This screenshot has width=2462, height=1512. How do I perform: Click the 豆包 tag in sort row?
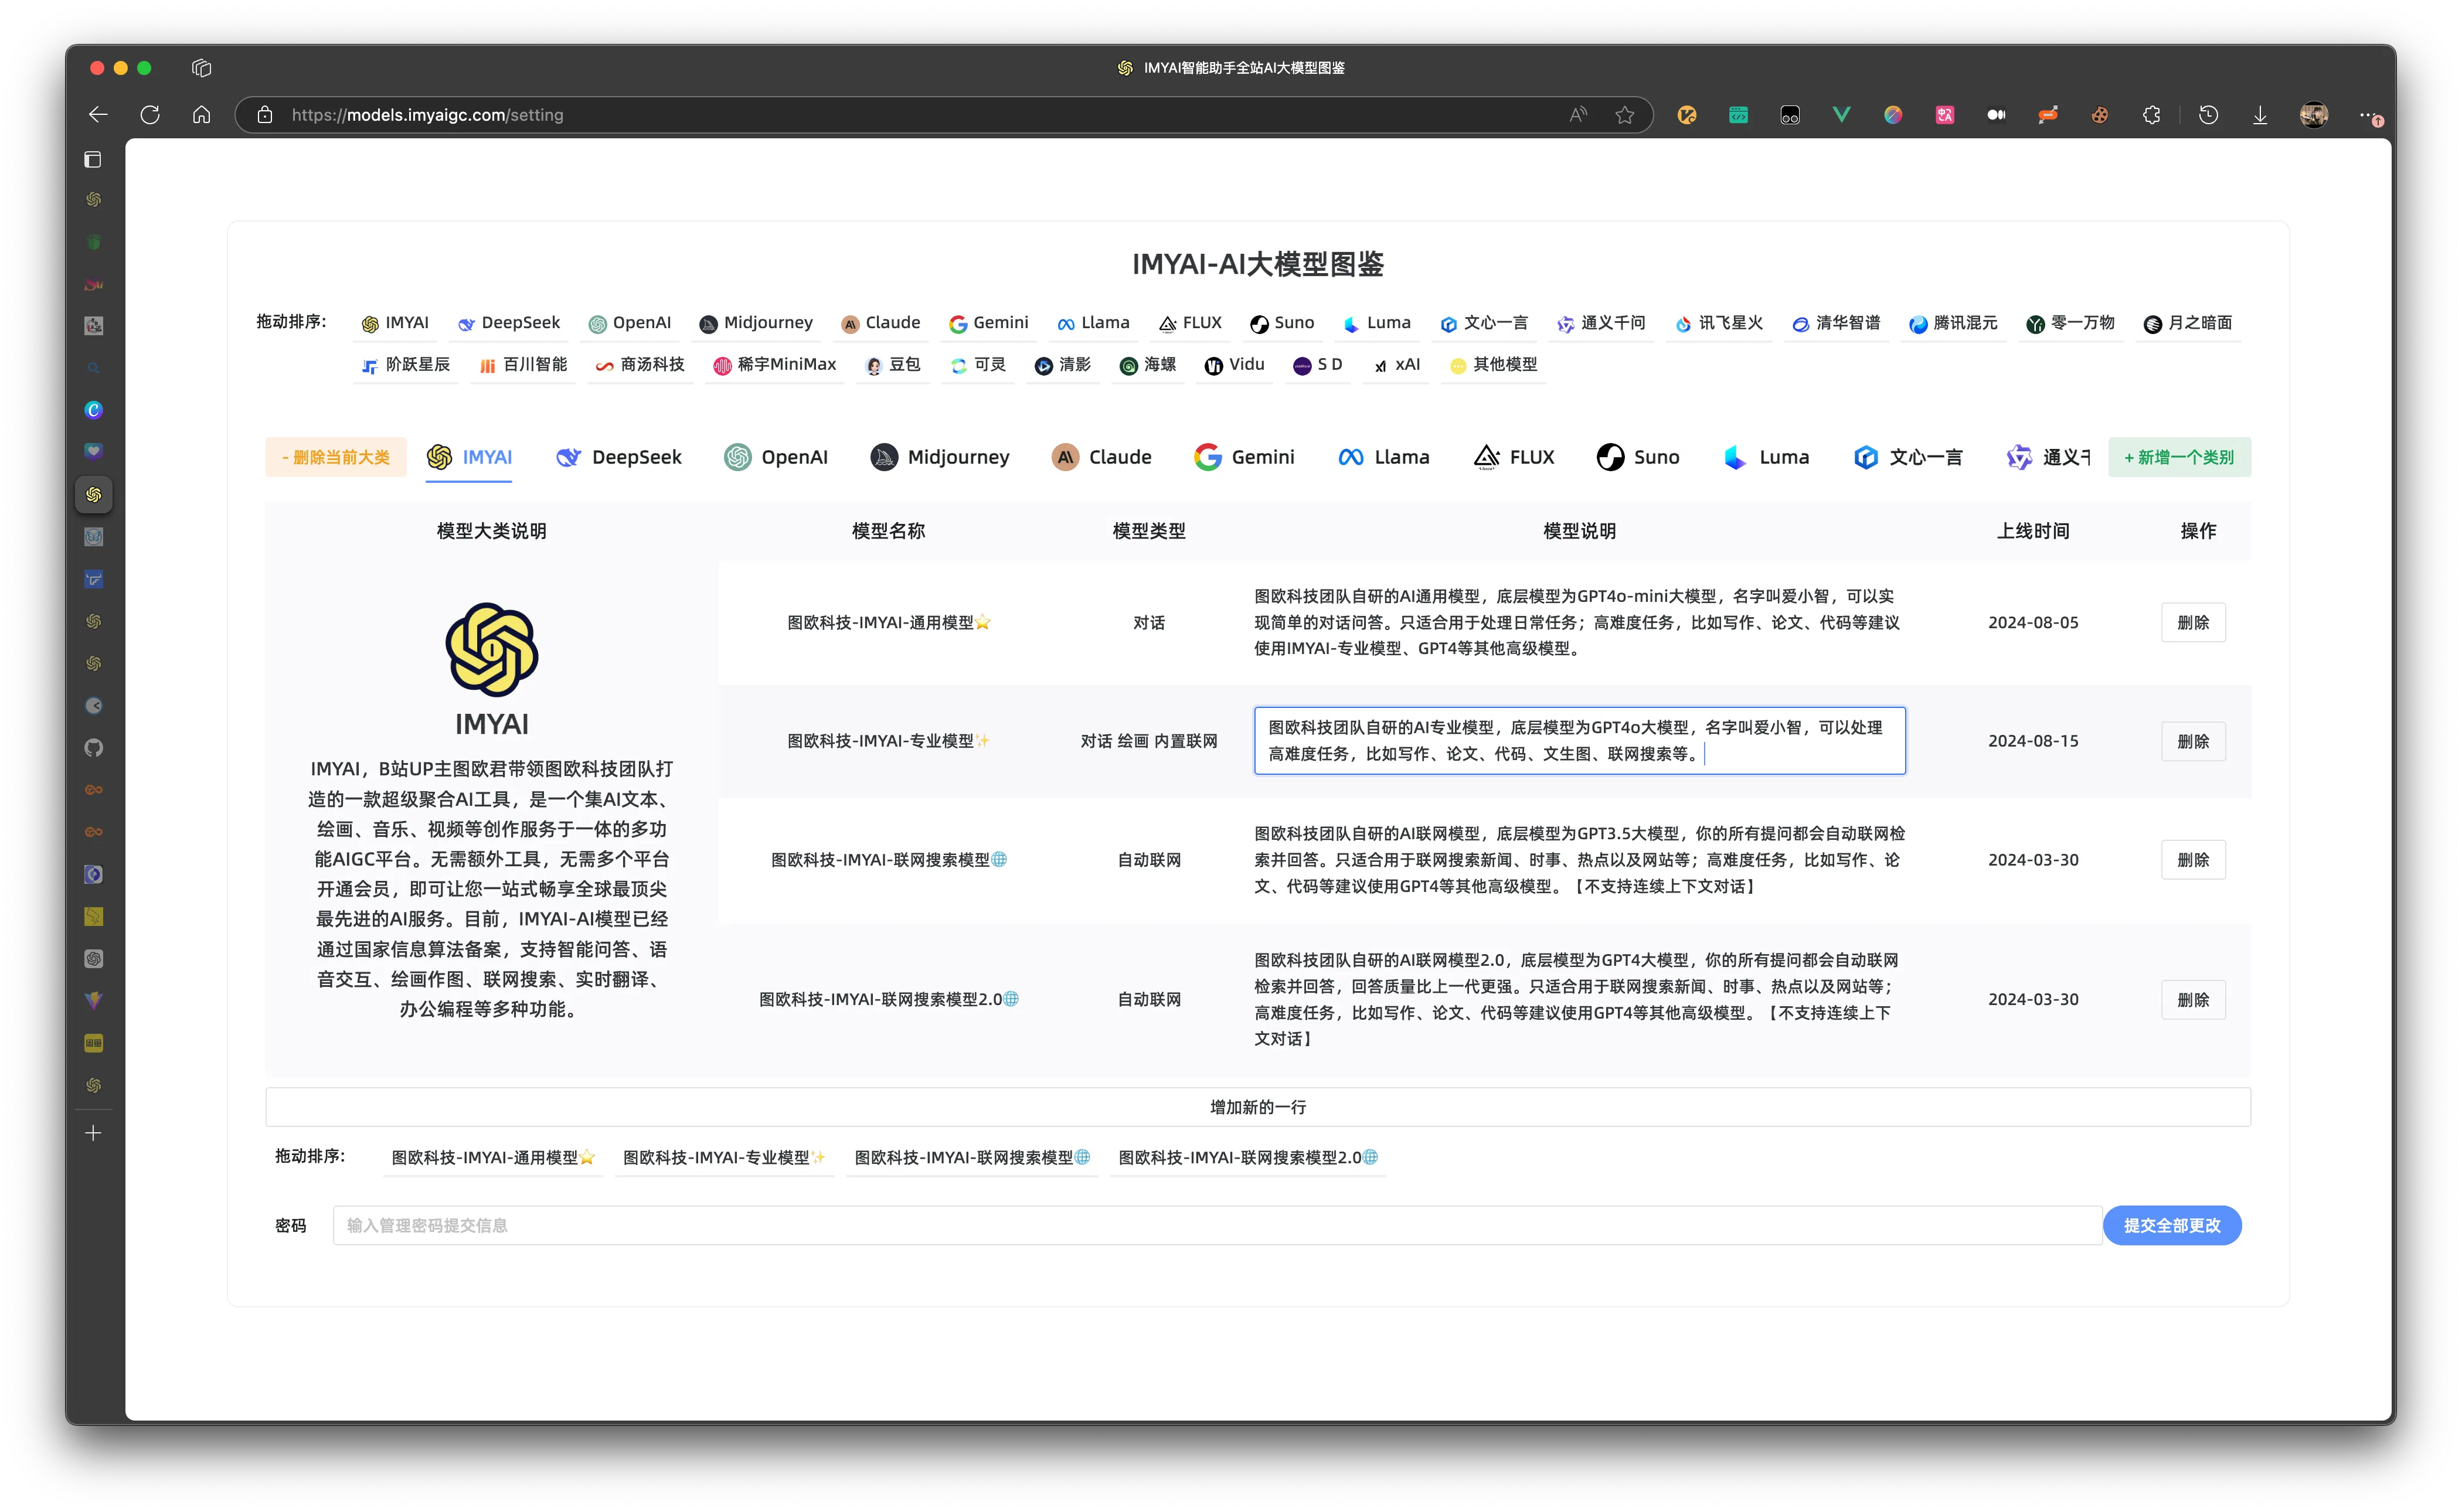point(893,365)
